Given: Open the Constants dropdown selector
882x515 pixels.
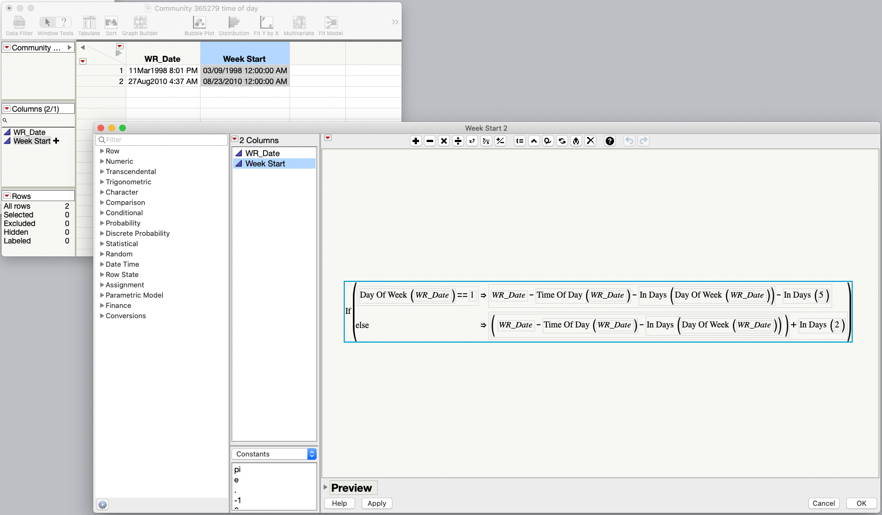Looking at the screenshot, I should [x=274, y=454].
